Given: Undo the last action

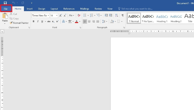Looking at the screenshot, I should (x=14, y=3).
